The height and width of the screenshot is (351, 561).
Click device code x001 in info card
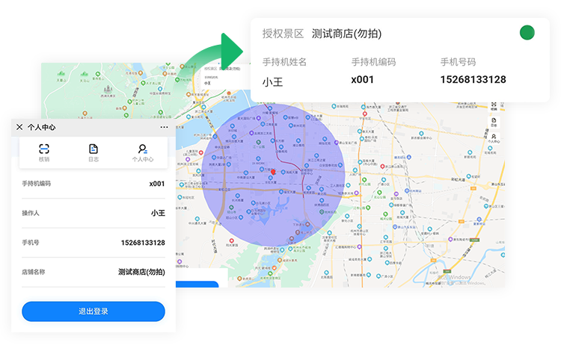(x=362, y=80)
